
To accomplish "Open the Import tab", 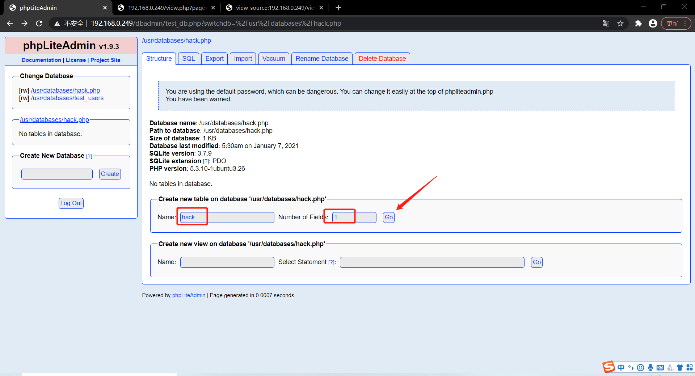I will pyautogui.click(x=243, y=59).
